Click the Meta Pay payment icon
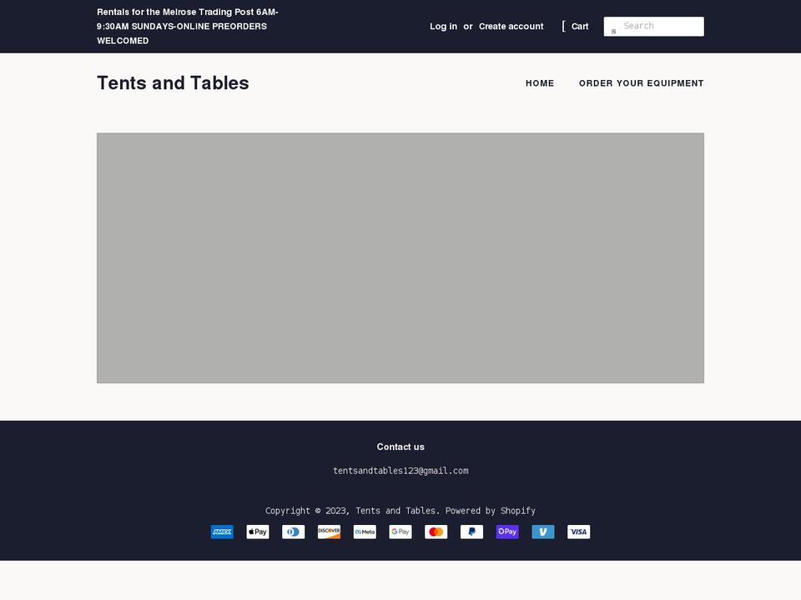 365,532
